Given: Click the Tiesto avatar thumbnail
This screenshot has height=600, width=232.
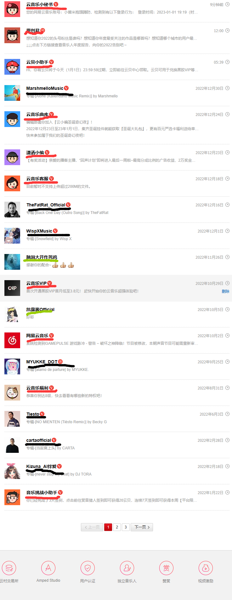Looking at the screenshot, I should click(x=12, y=419).
